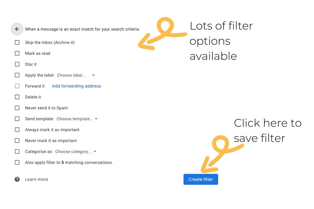This screenshot has height=209, width=314.
Task: Enable Never mark it as important
Action: pyautogui.click(x=17, y=141)
